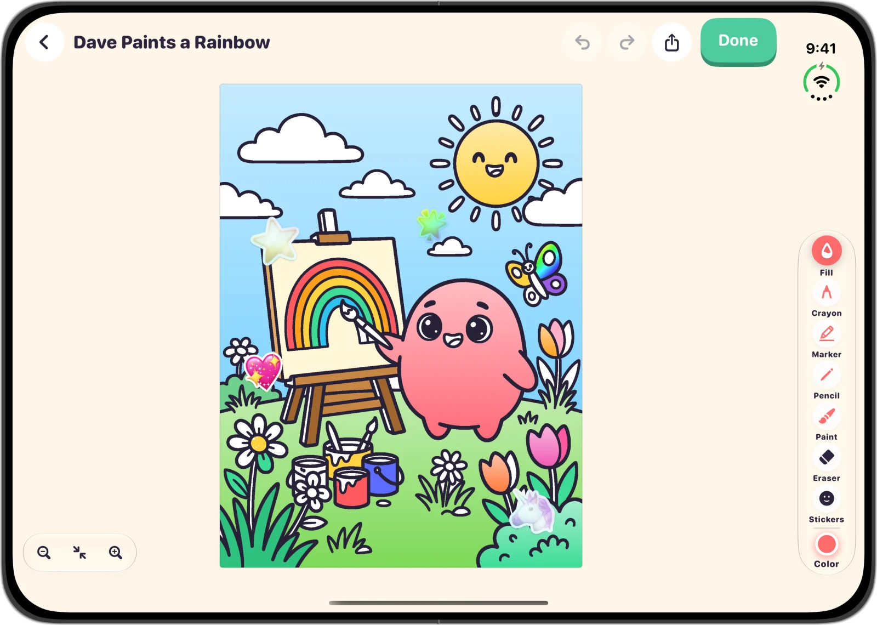
Task: Click the pink blob character Dave
Action: 463,359
